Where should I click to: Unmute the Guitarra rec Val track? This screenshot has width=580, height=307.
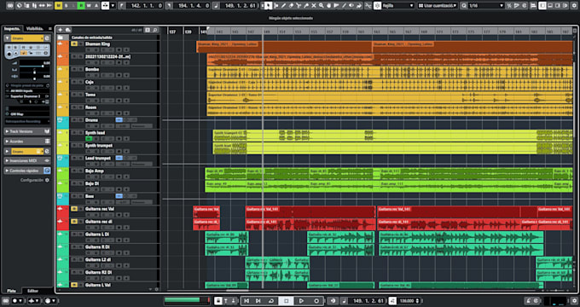pyautogui.click(x=74, y=209)
